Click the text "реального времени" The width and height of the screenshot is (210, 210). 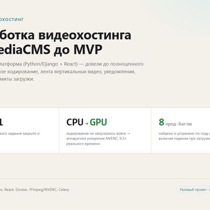pyautogui.click(x=83, y=144)
